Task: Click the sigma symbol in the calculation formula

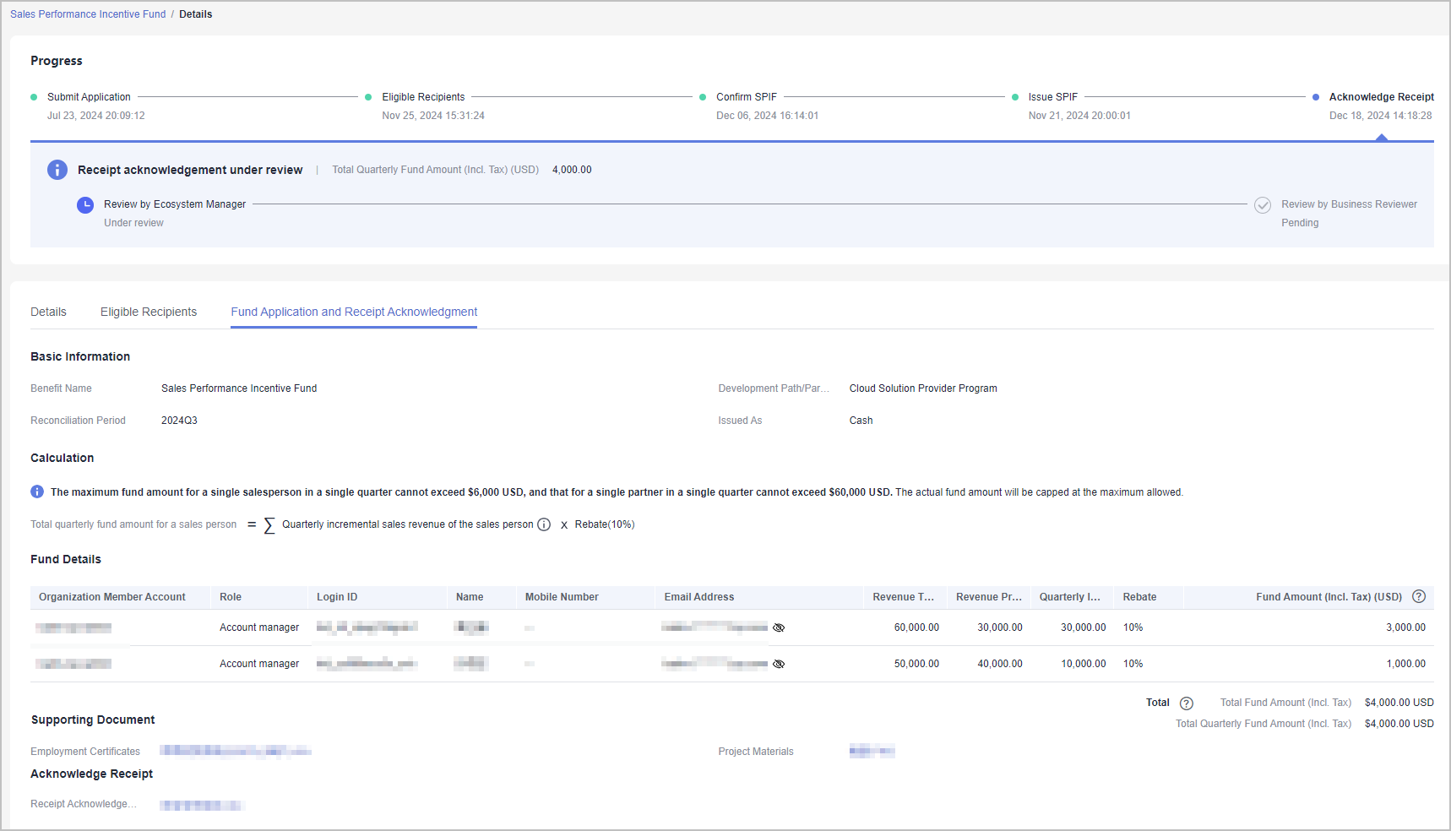Action: click(269, 525)
